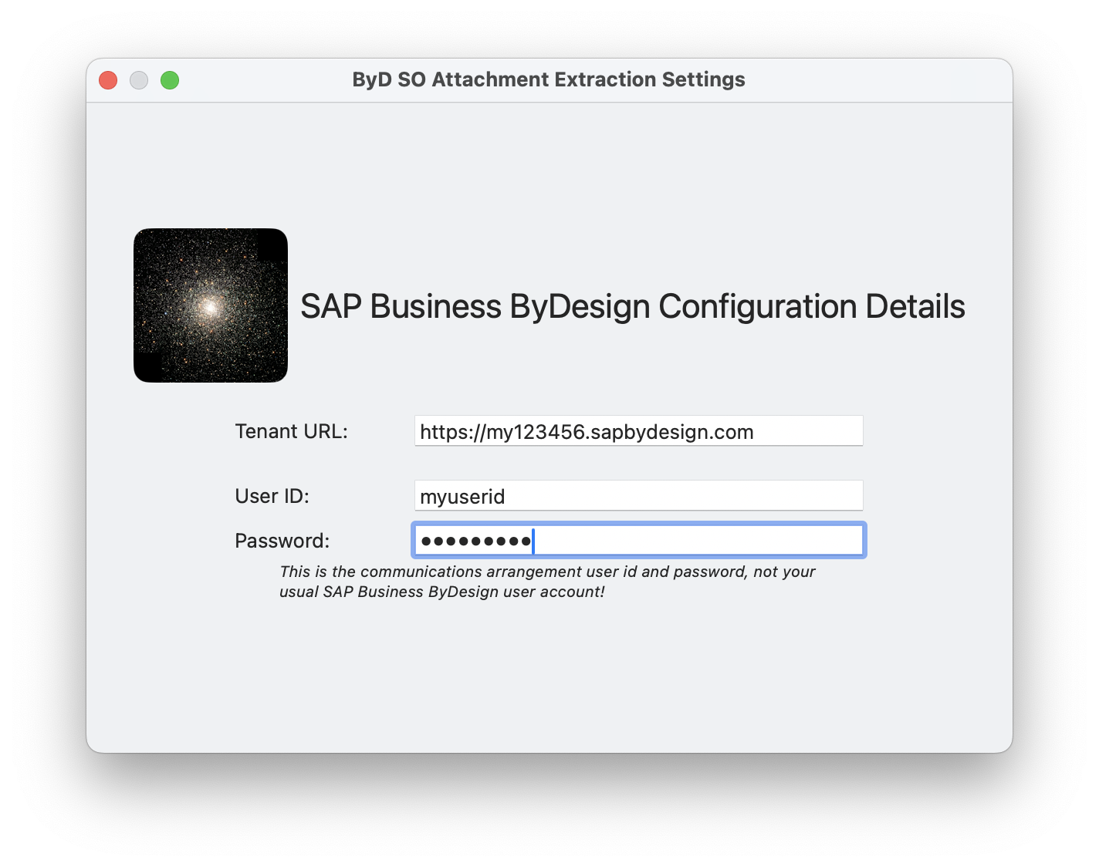Click the communications arrangement warning note
The height and width of the screenshot is (867, 1099).
(547, 582)
